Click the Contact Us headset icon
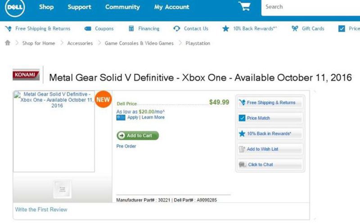Image resolution: width=360 pixels, height=224 pixels. pos(177,28)
